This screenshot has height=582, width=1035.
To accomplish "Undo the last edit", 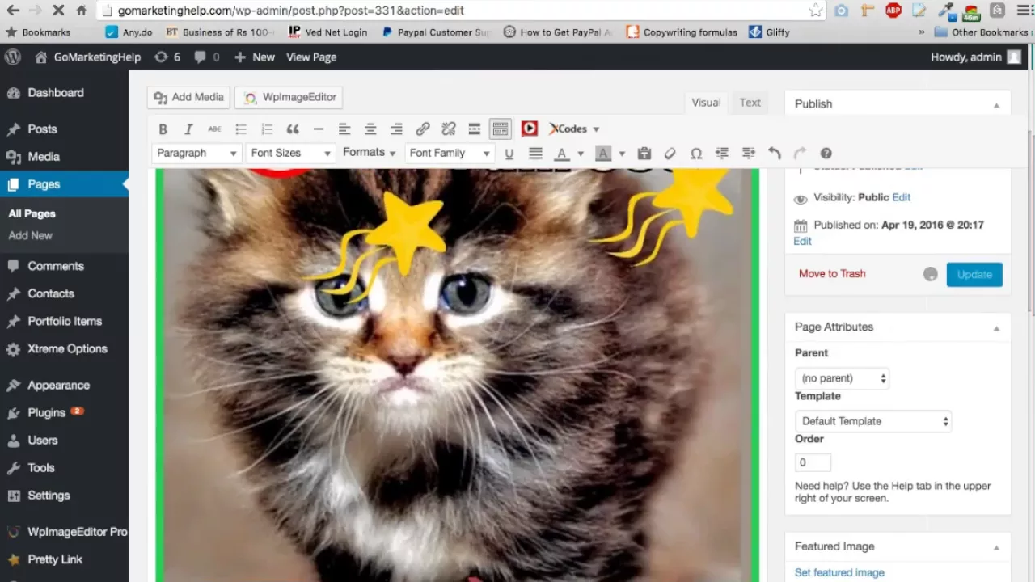I will [775, 154].
